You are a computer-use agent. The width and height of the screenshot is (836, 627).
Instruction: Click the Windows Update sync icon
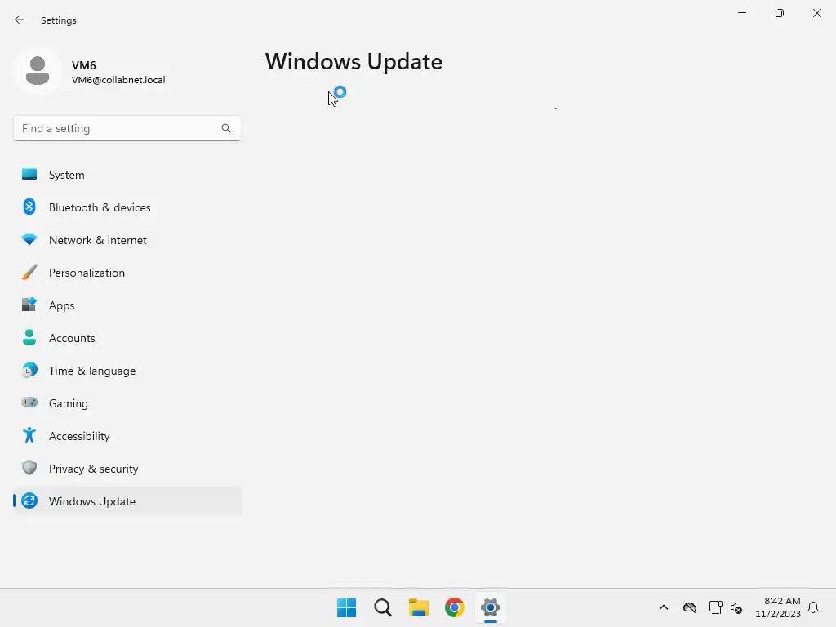pos(29,500)
